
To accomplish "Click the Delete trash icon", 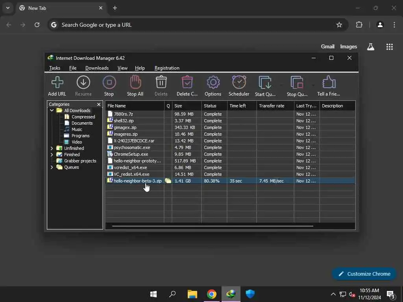I will [161, 83].
